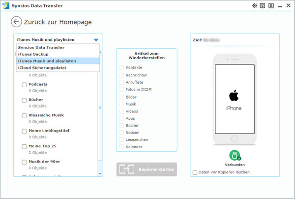
Task: Click the green Verbunden connection icon
Action: coord(235,155)
